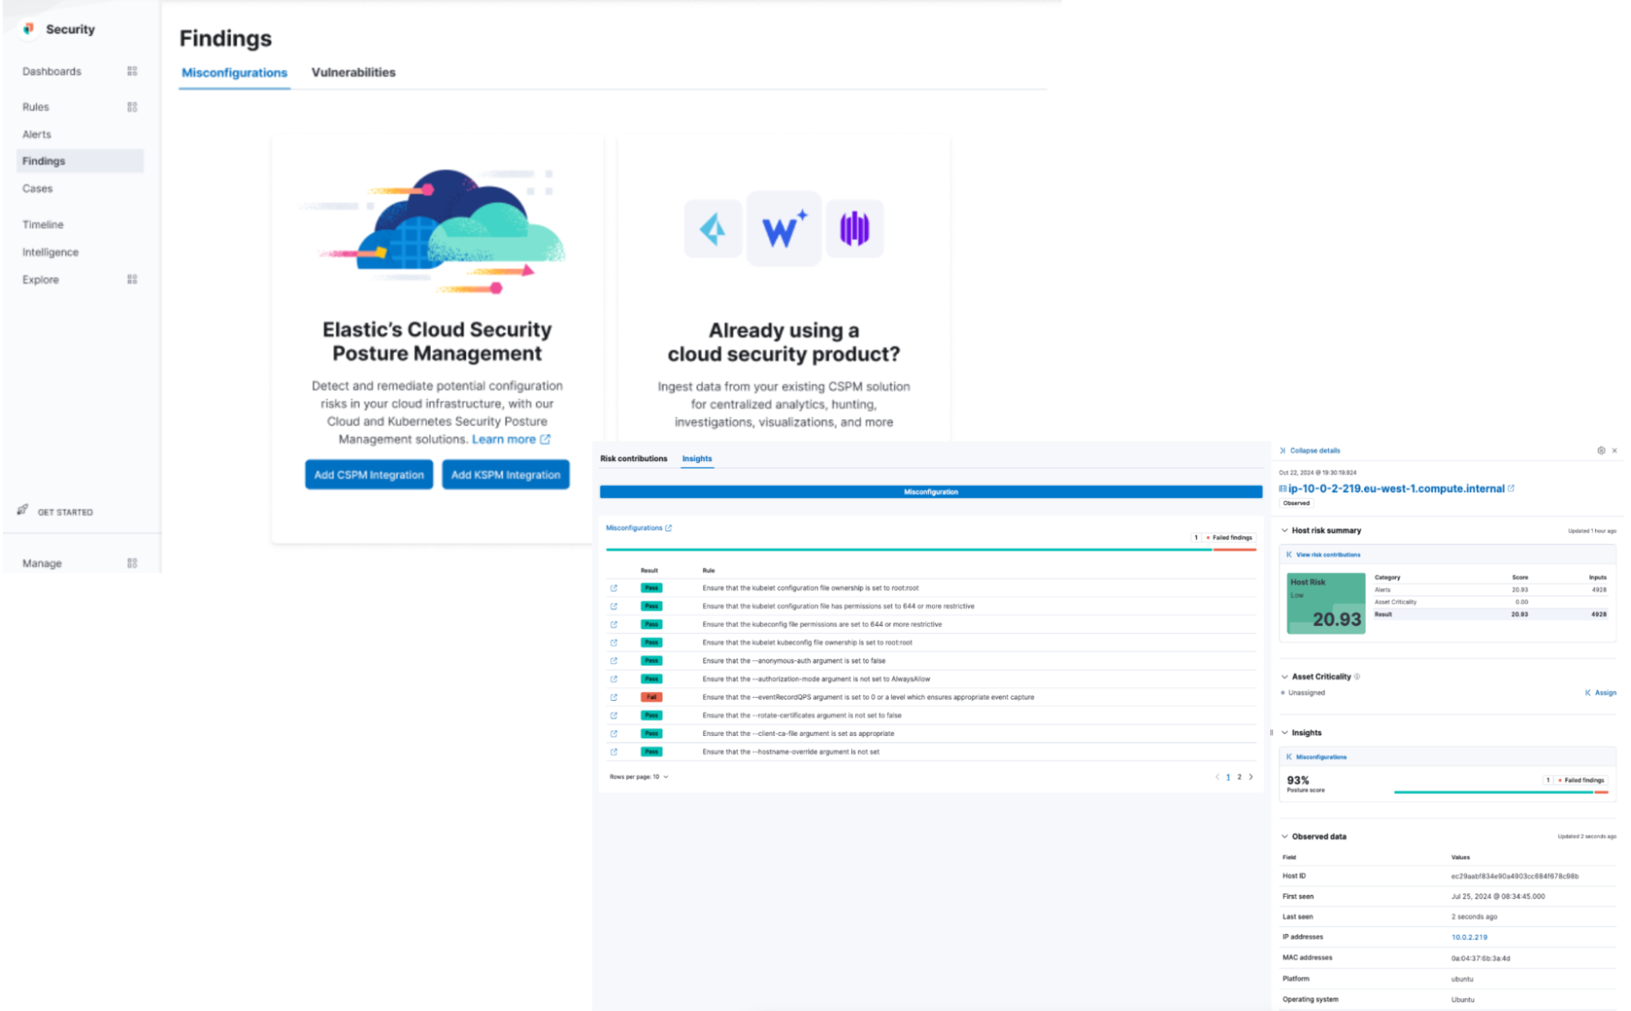Click the blue bird-shaped integration logo tile
The width and height of the screenshot is (1631, 1011).
[713, 228]
